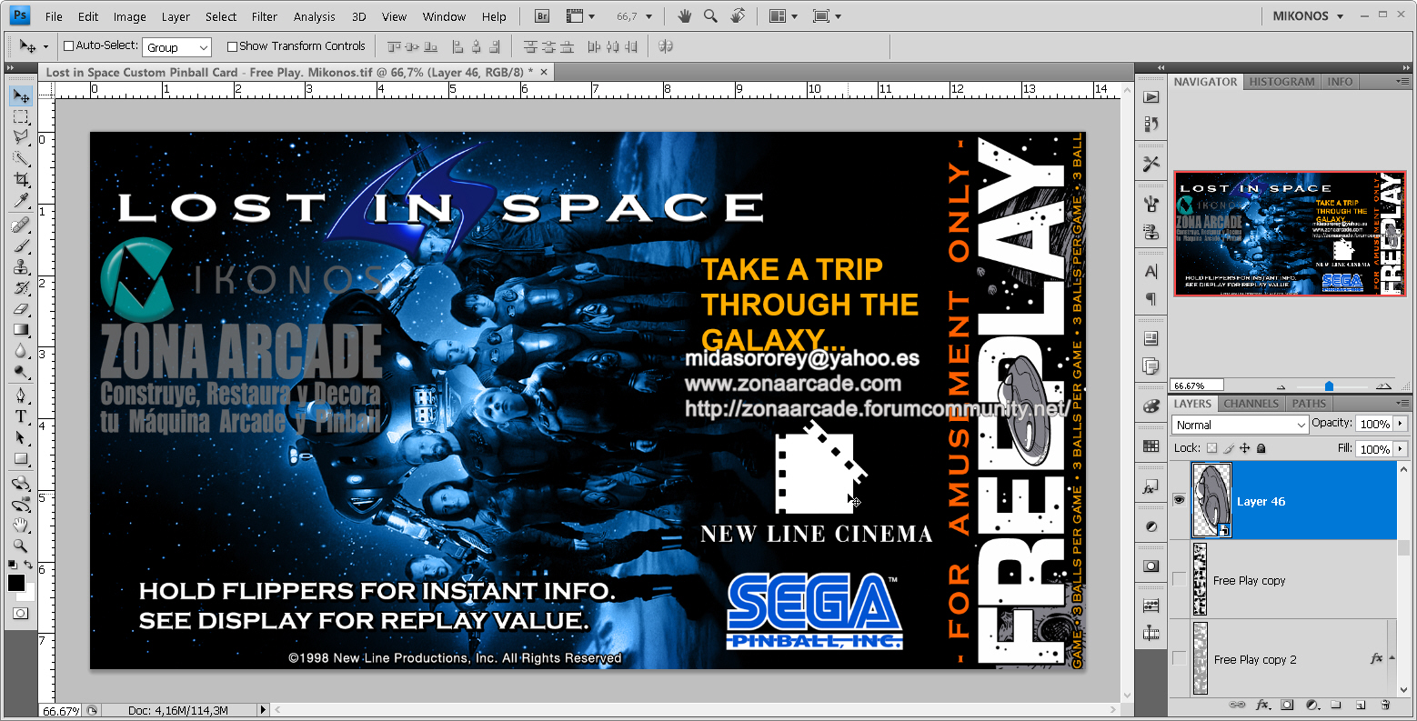Select the Pen tool

[21, 396]
